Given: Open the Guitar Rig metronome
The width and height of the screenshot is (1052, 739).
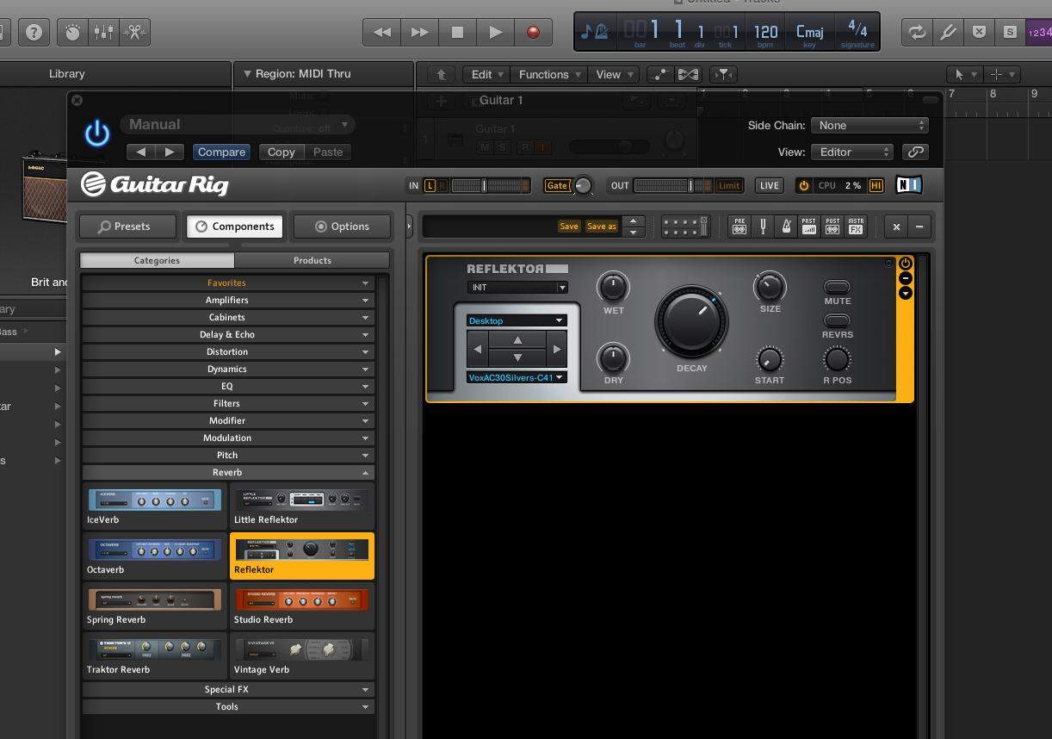Looking at the screenshot, I should pos(785,227).
